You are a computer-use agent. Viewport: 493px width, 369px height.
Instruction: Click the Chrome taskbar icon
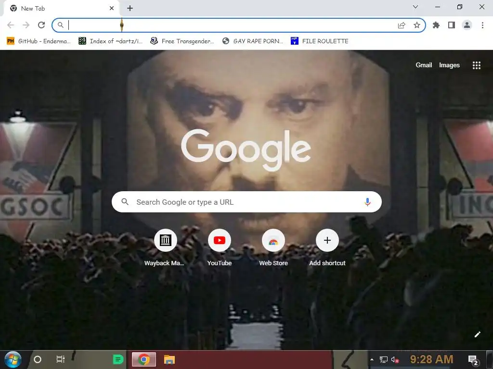144,359
